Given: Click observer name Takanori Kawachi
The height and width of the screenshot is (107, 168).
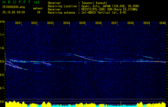Looking at the screenshot, I should tap(94, 3).
